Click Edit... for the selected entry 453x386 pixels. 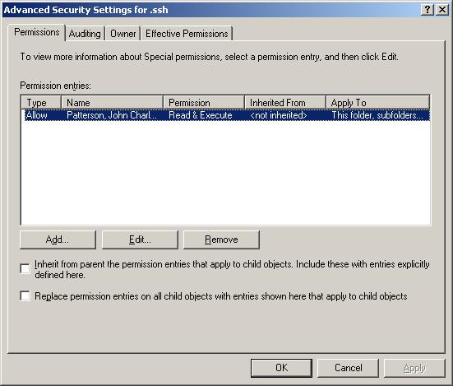[140, 240]
